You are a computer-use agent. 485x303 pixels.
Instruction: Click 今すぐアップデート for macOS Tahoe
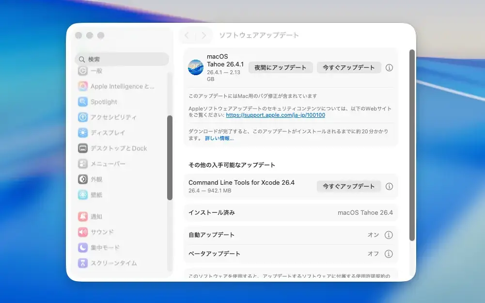pyautogui.click(x=348, y=67)
